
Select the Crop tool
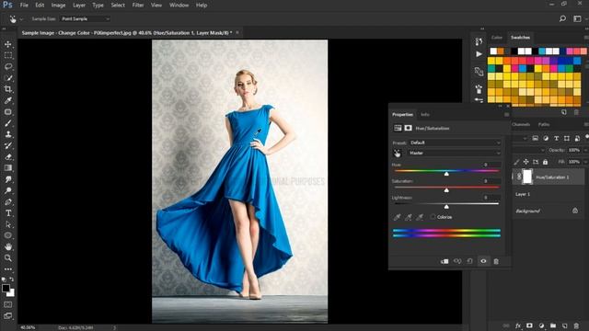[x=8, y=89]
